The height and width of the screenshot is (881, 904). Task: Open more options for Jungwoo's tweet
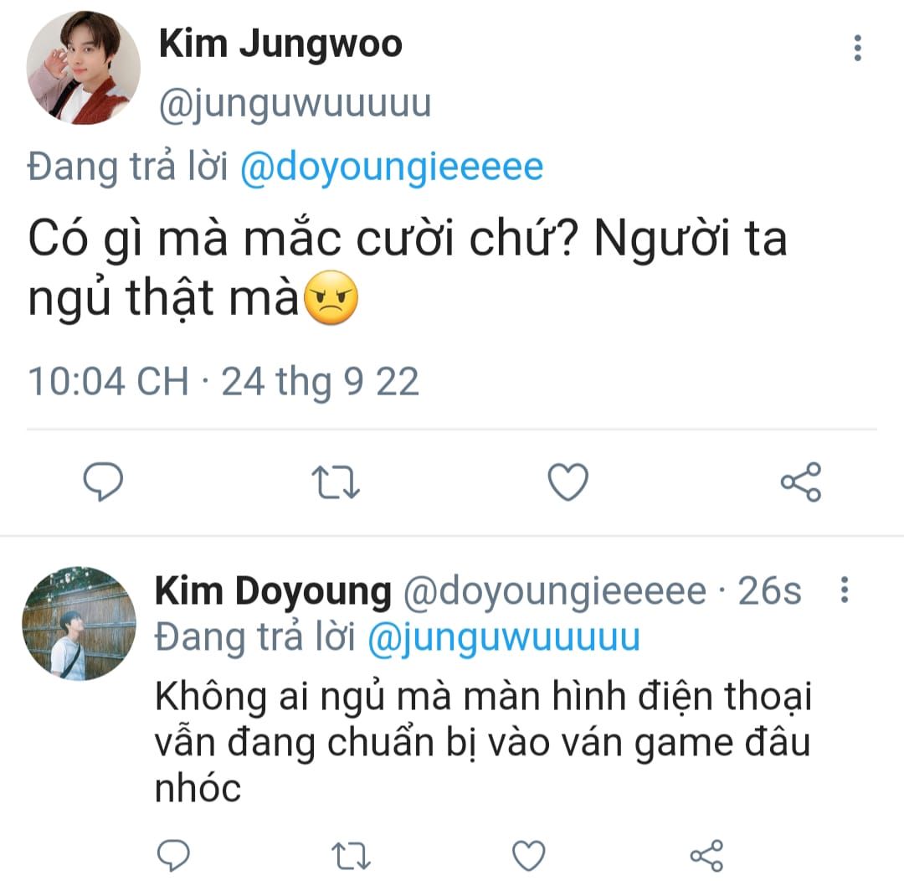click(x=857, y=49)
